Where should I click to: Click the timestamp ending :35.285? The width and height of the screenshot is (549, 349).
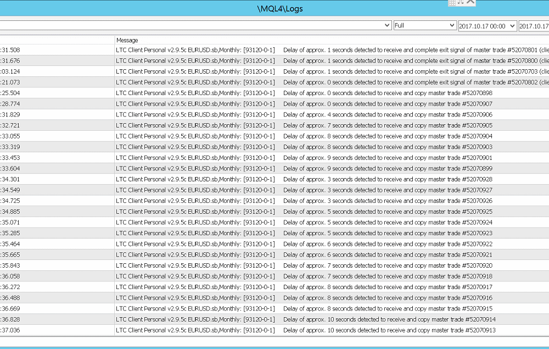[10, 233]
